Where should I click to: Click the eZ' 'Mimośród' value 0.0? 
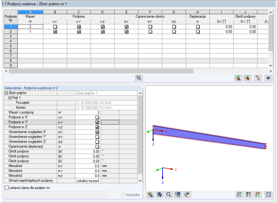[88, 176]
